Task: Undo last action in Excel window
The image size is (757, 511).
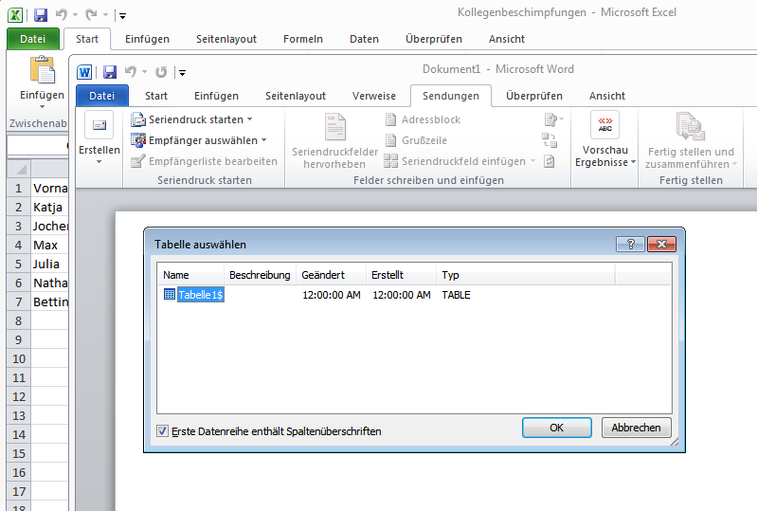Action: 61,15
